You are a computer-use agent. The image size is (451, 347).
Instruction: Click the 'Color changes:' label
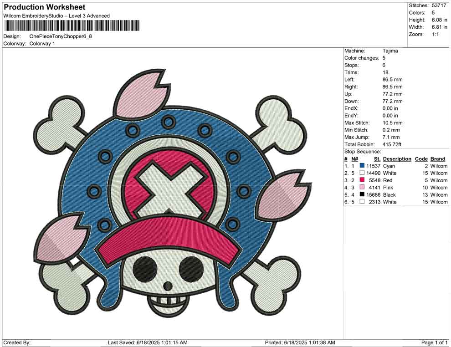coord(362,58)
